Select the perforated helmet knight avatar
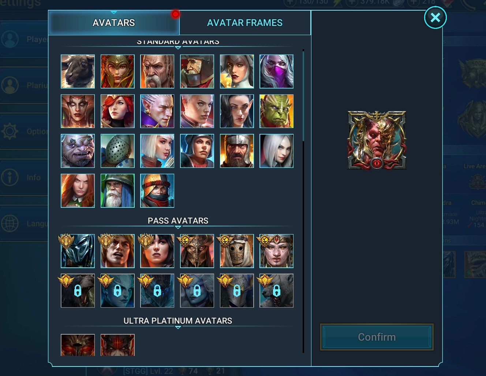Viewport: 486px width, 376px height. tap(117, 151)
